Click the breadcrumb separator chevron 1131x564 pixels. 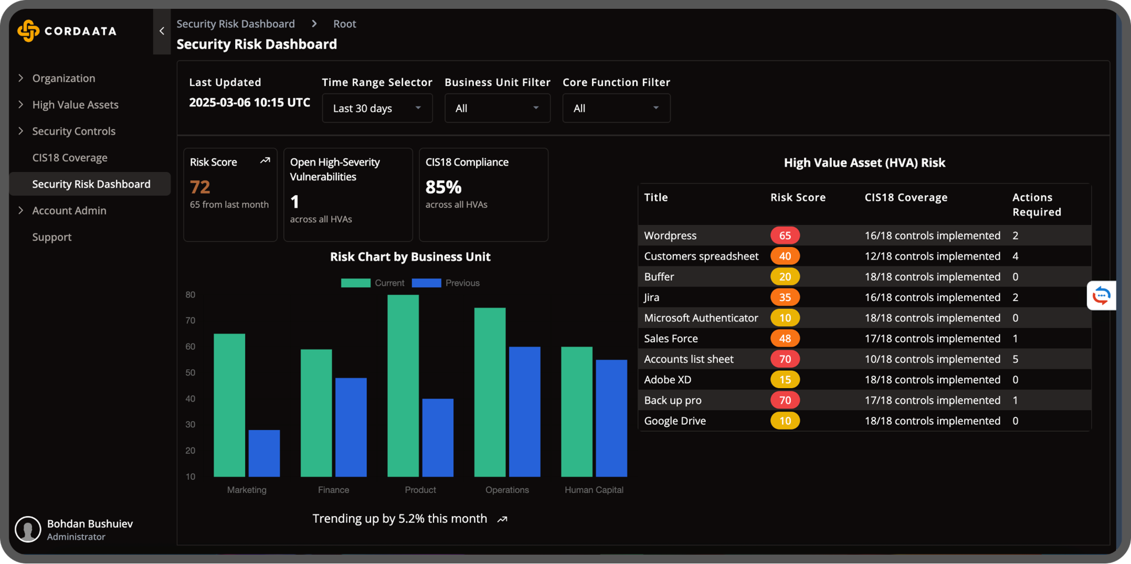(314, 24)
